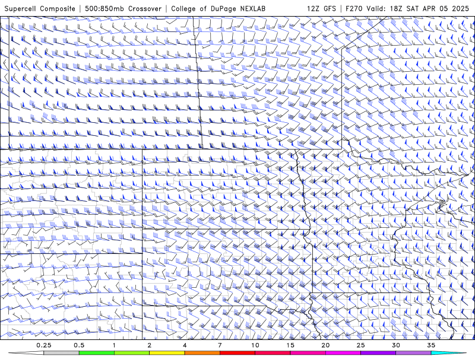
Task: Select the light purple 30–35 legend segment
Action: (413, 353)
